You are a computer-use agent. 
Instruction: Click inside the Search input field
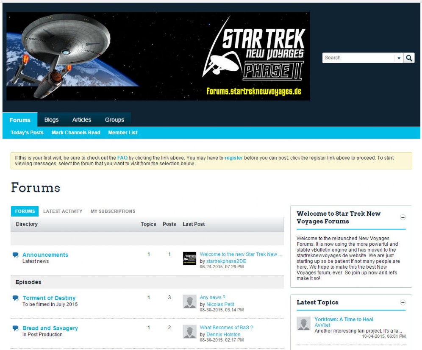[x=358, y=58]
